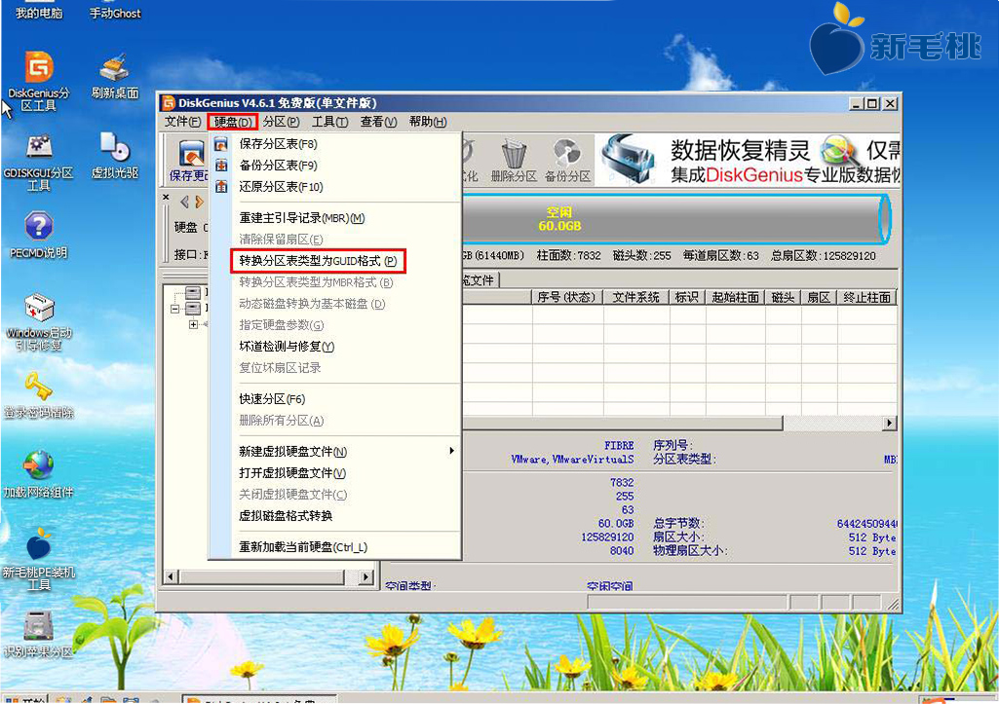Select 打开虚拟硬盘文件(V)
Image resolution: width=999 pixels, height=704 pixels.
click(335, 473)
